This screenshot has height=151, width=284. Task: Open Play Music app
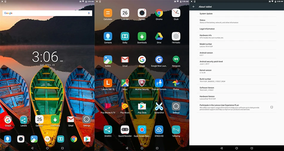[125, 106]
